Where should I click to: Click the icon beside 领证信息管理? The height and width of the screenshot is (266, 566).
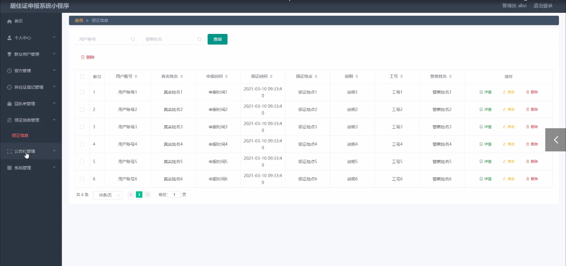pyautogui.click(x=10, y=120)
